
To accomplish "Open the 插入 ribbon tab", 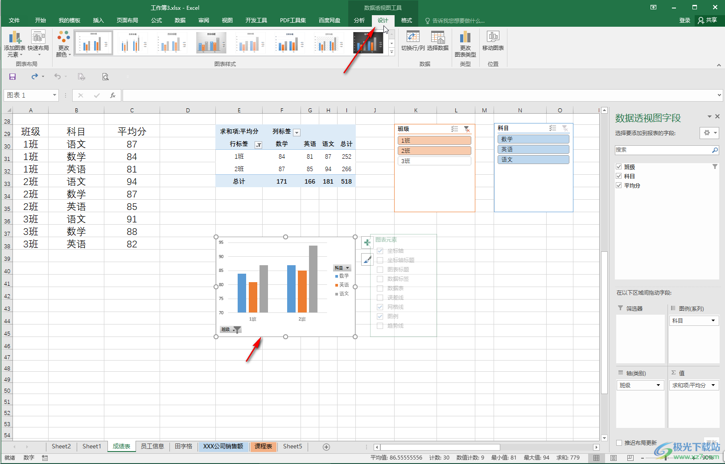I will tap(98, 21).
